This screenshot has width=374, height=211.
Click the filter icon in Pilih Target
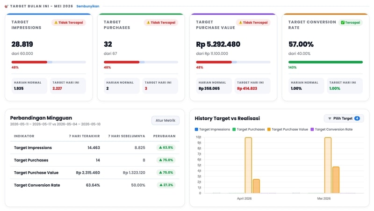[330, 119]
